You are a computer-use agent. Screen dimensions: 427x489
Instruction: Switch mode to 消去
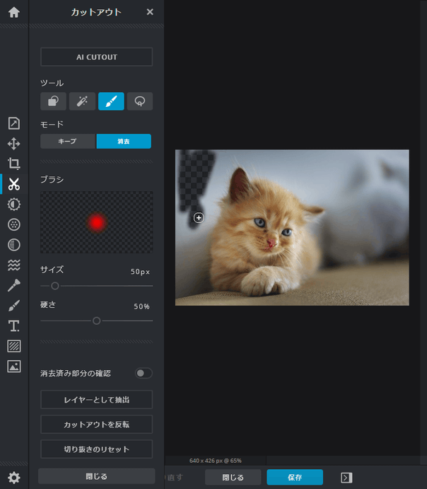point(124,142)
